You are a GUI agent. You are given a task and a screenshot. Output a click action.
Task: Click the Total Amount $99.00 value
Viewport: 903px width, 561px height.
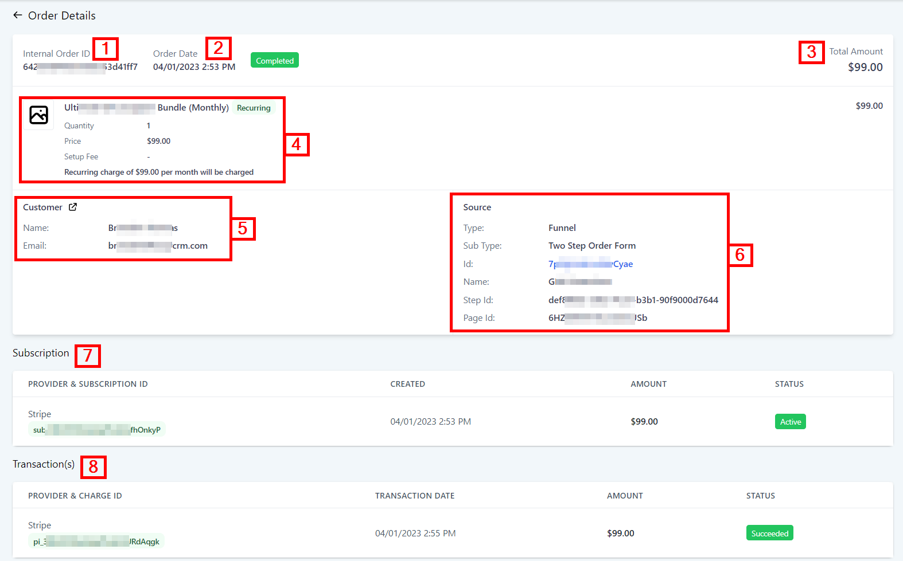tap(865, 67)
